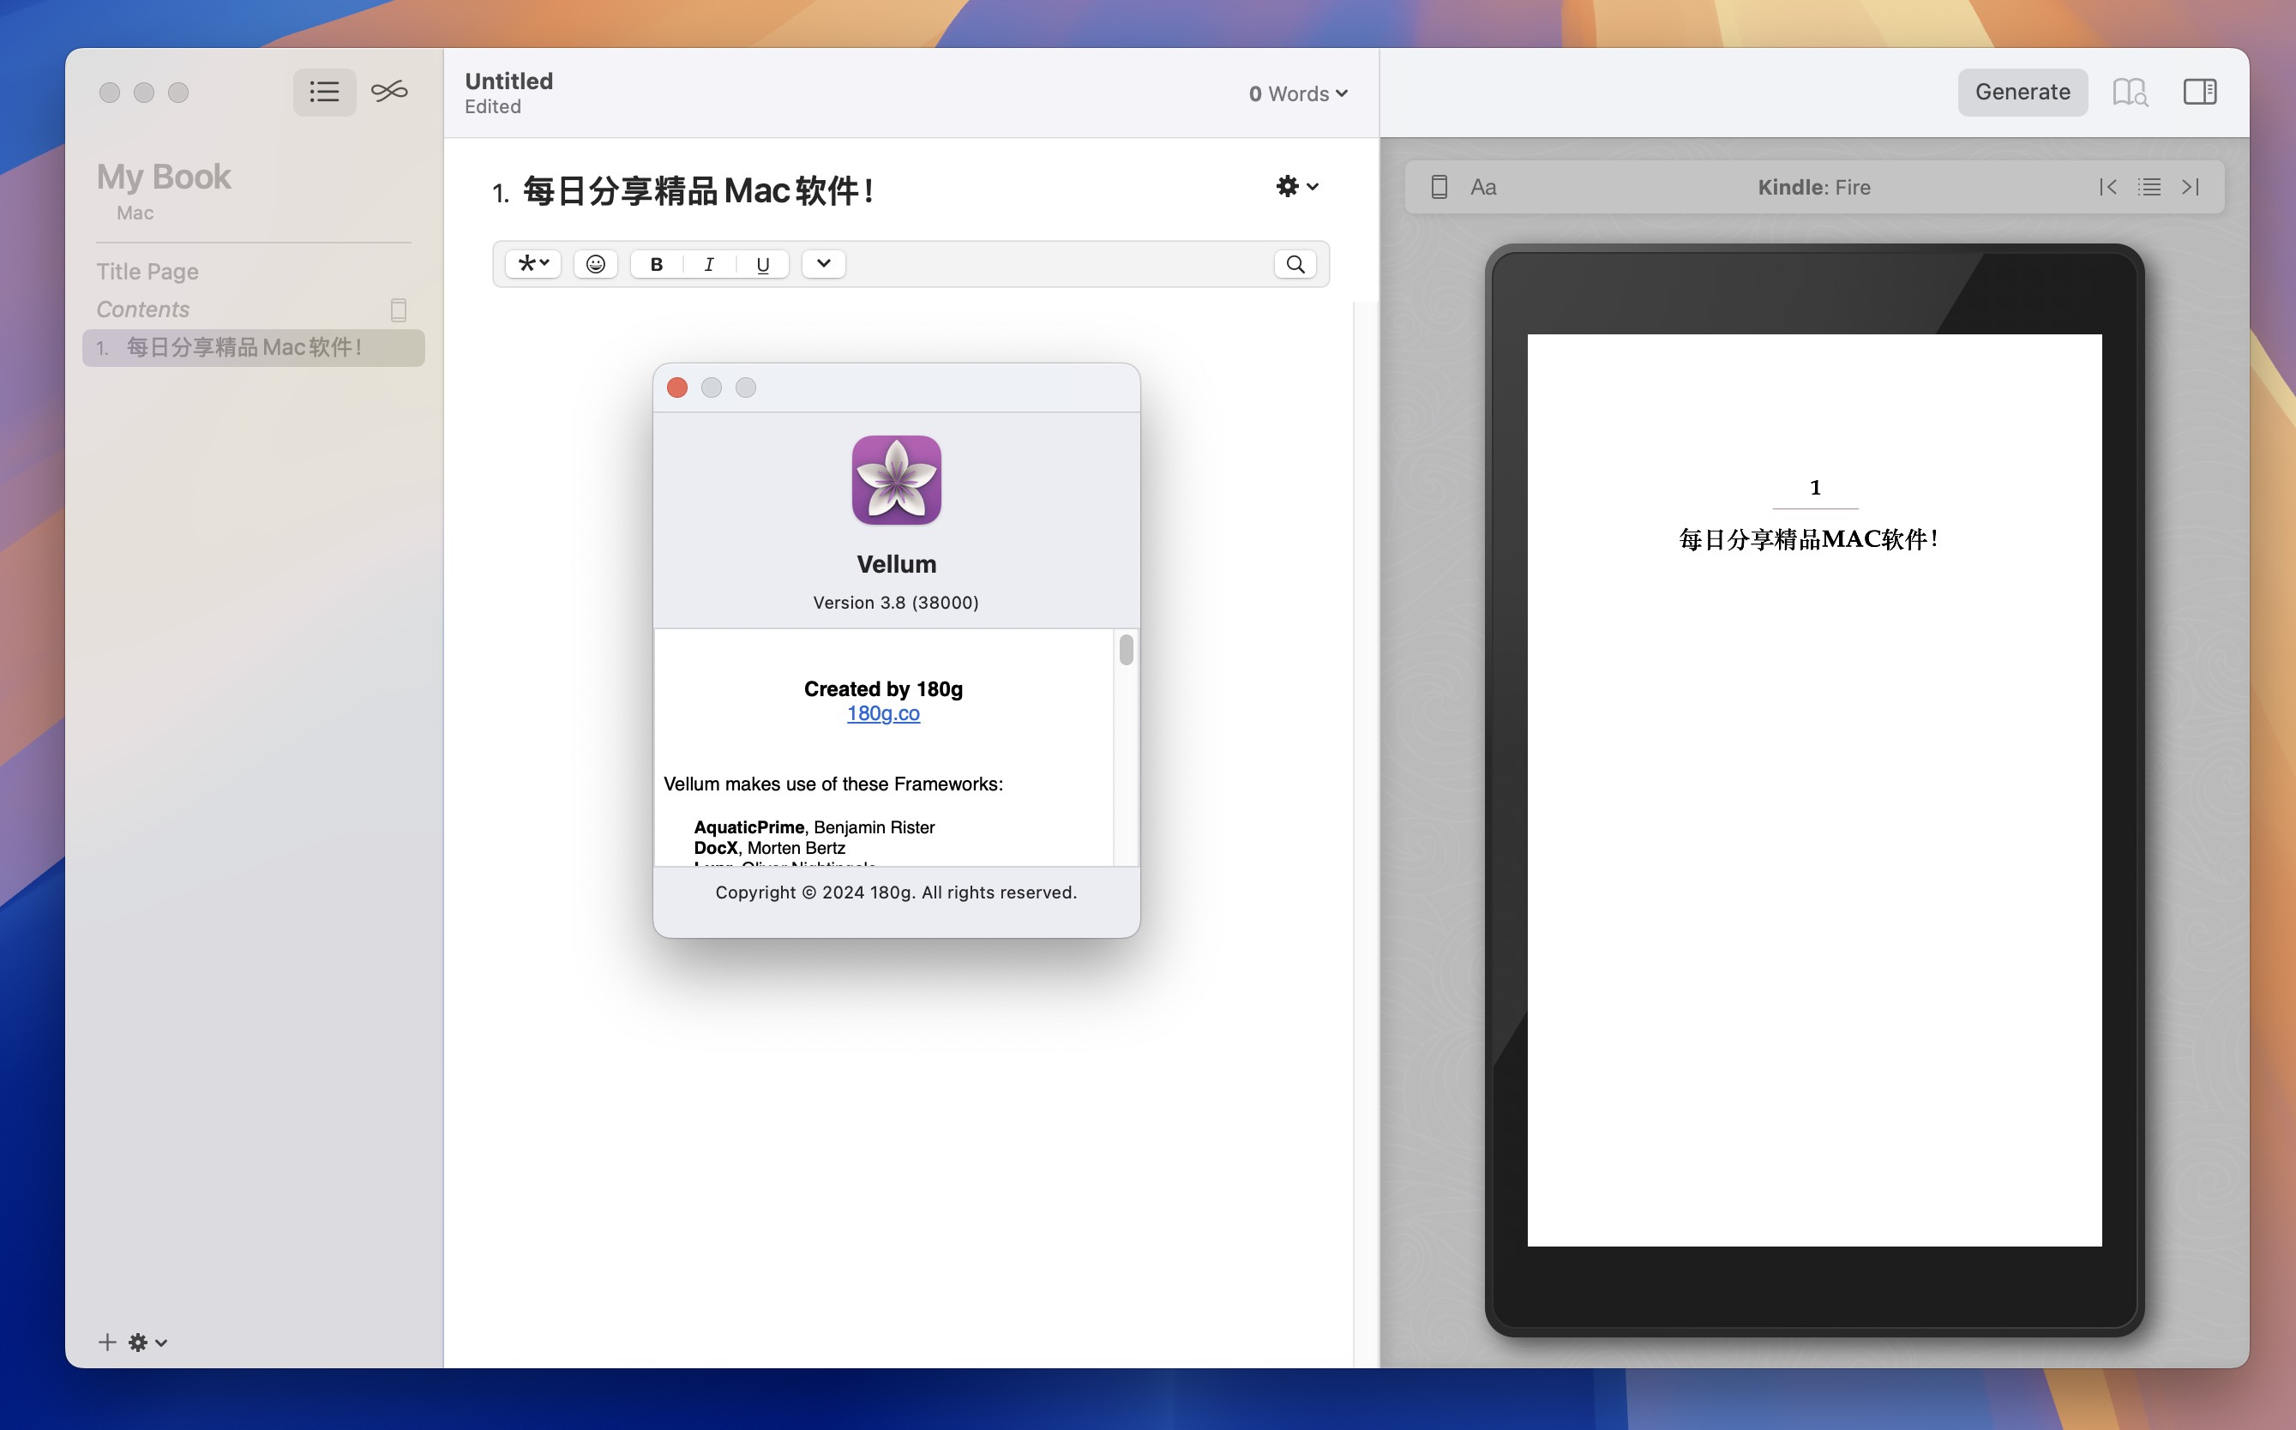
Task: Click the Kindle: Fire device label
Action: pyautogui.click(x=1813, y=187)
